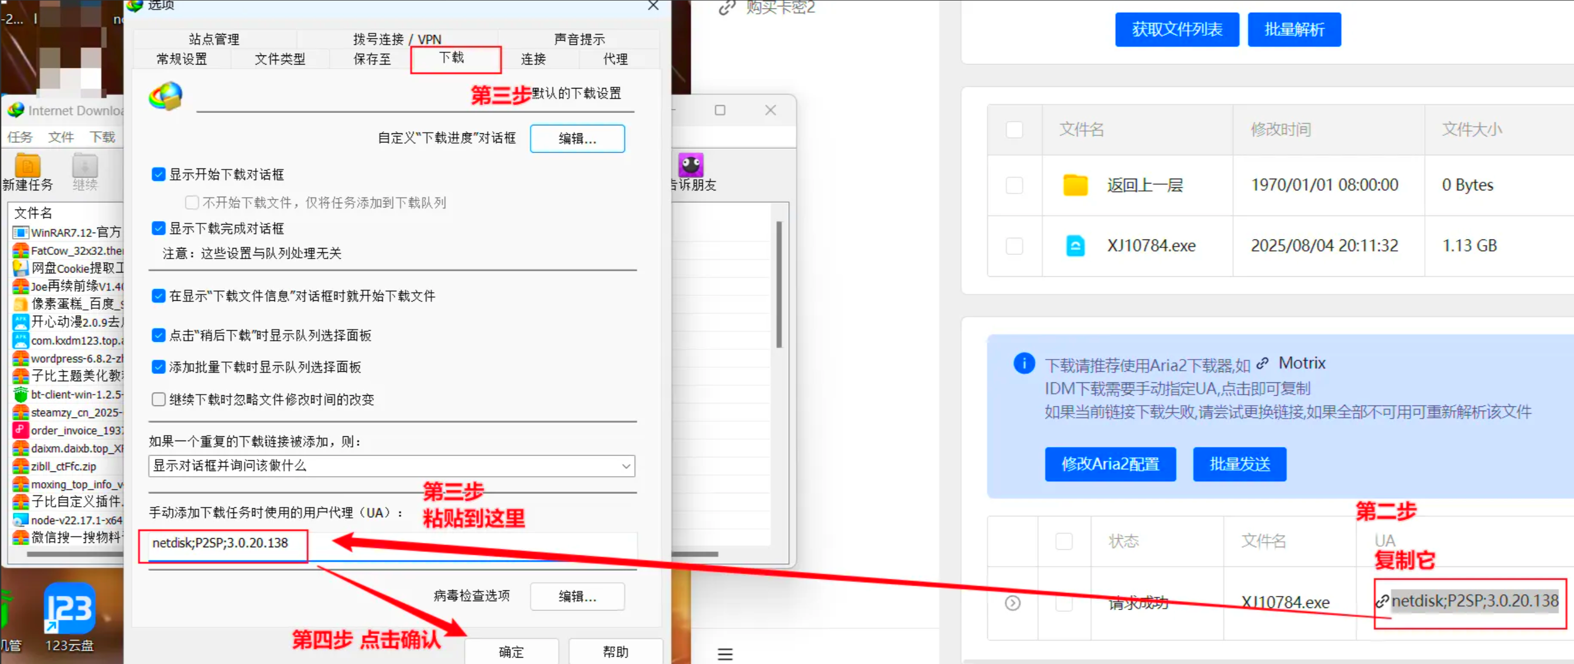Open the WinRAR7.12 file icon in IDM list
Screen dimensions: 1574x664
(x=20, y=231)
